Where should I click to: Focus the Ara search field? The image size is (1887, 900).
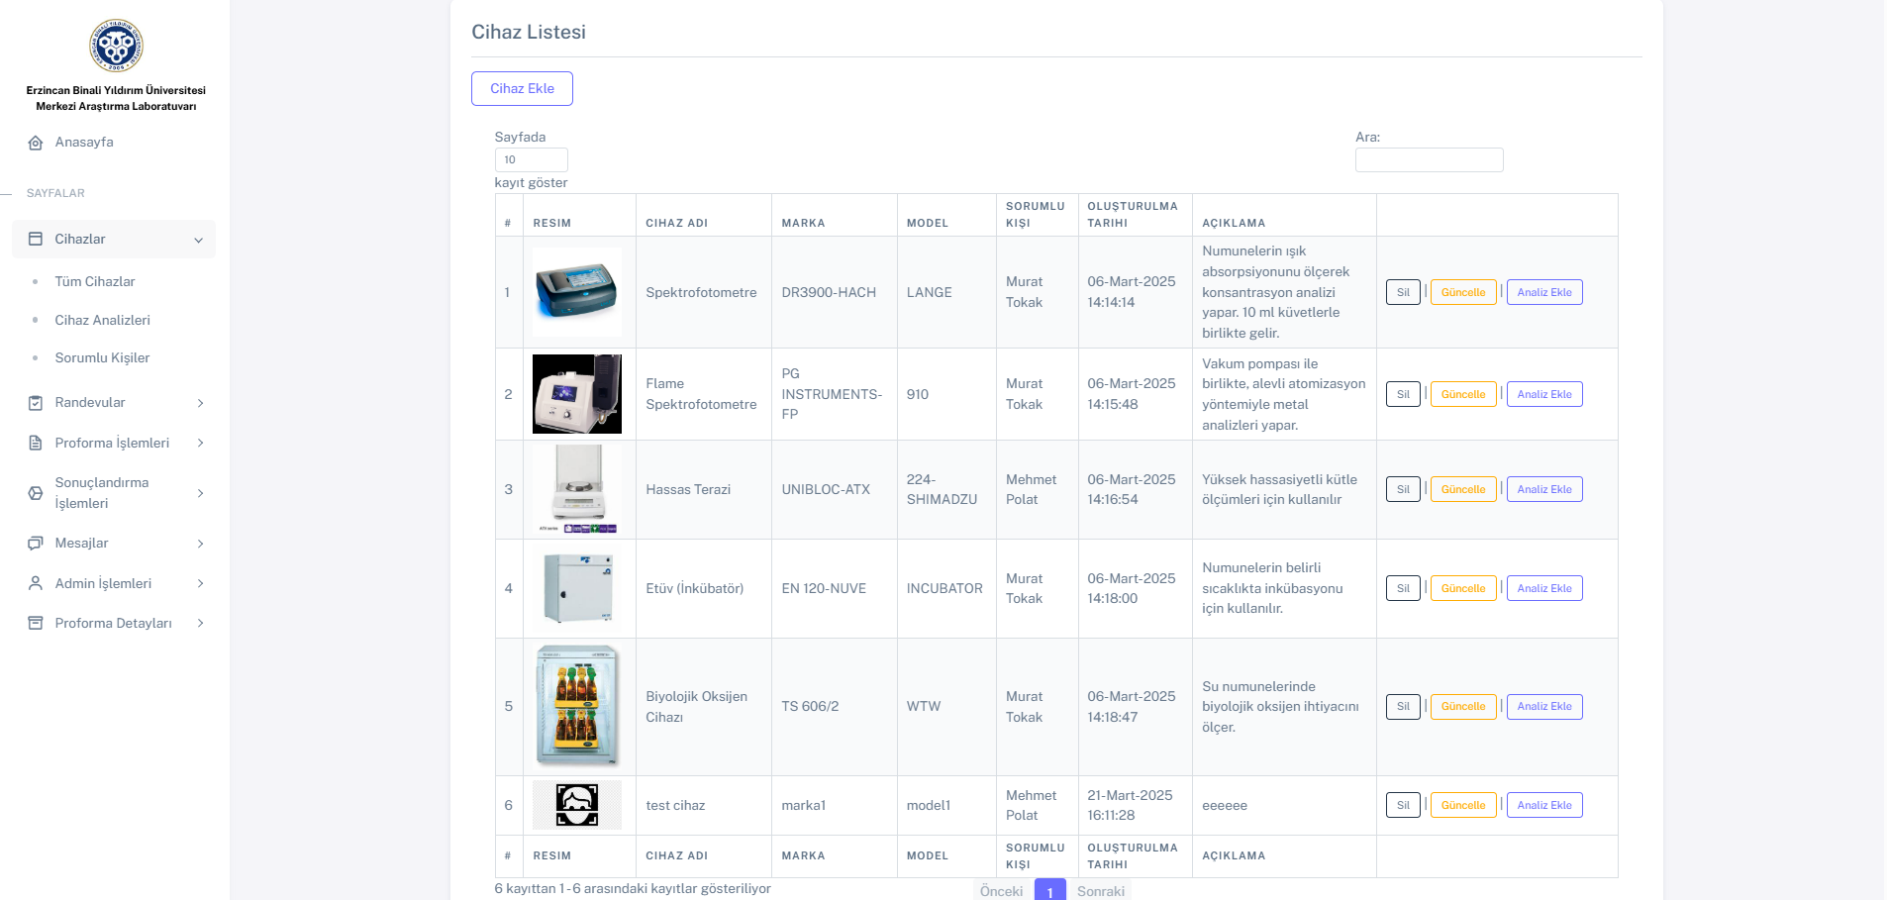point(1428,160)
